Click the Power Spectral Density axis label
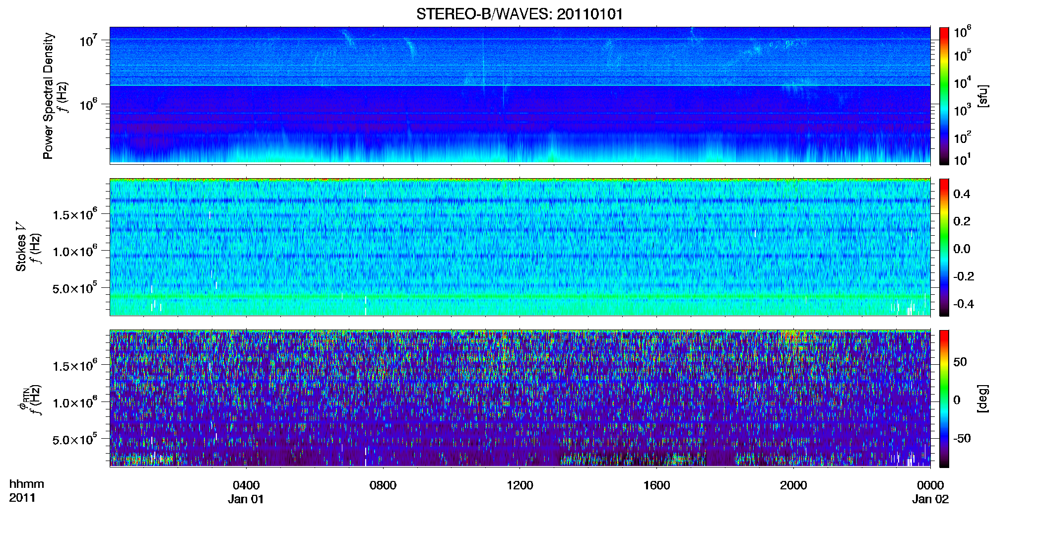The height and width of the screenshot is (536, 1040). (x=48, y=96)
